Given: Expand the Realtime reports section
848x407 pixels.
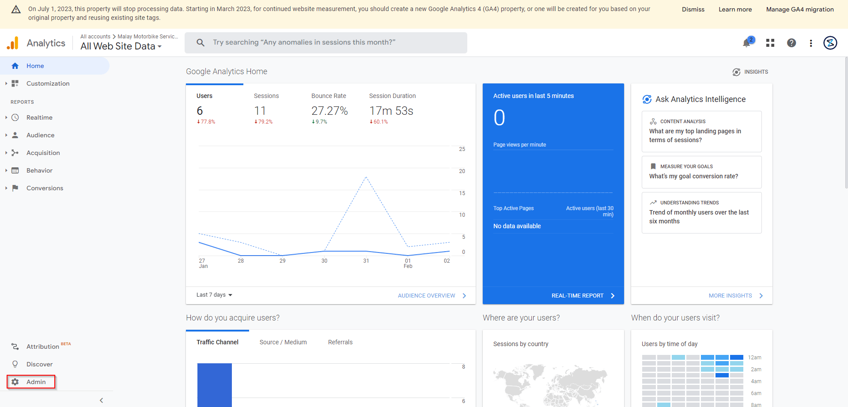Looking at the screenshot, I should [x=39, y=117].
